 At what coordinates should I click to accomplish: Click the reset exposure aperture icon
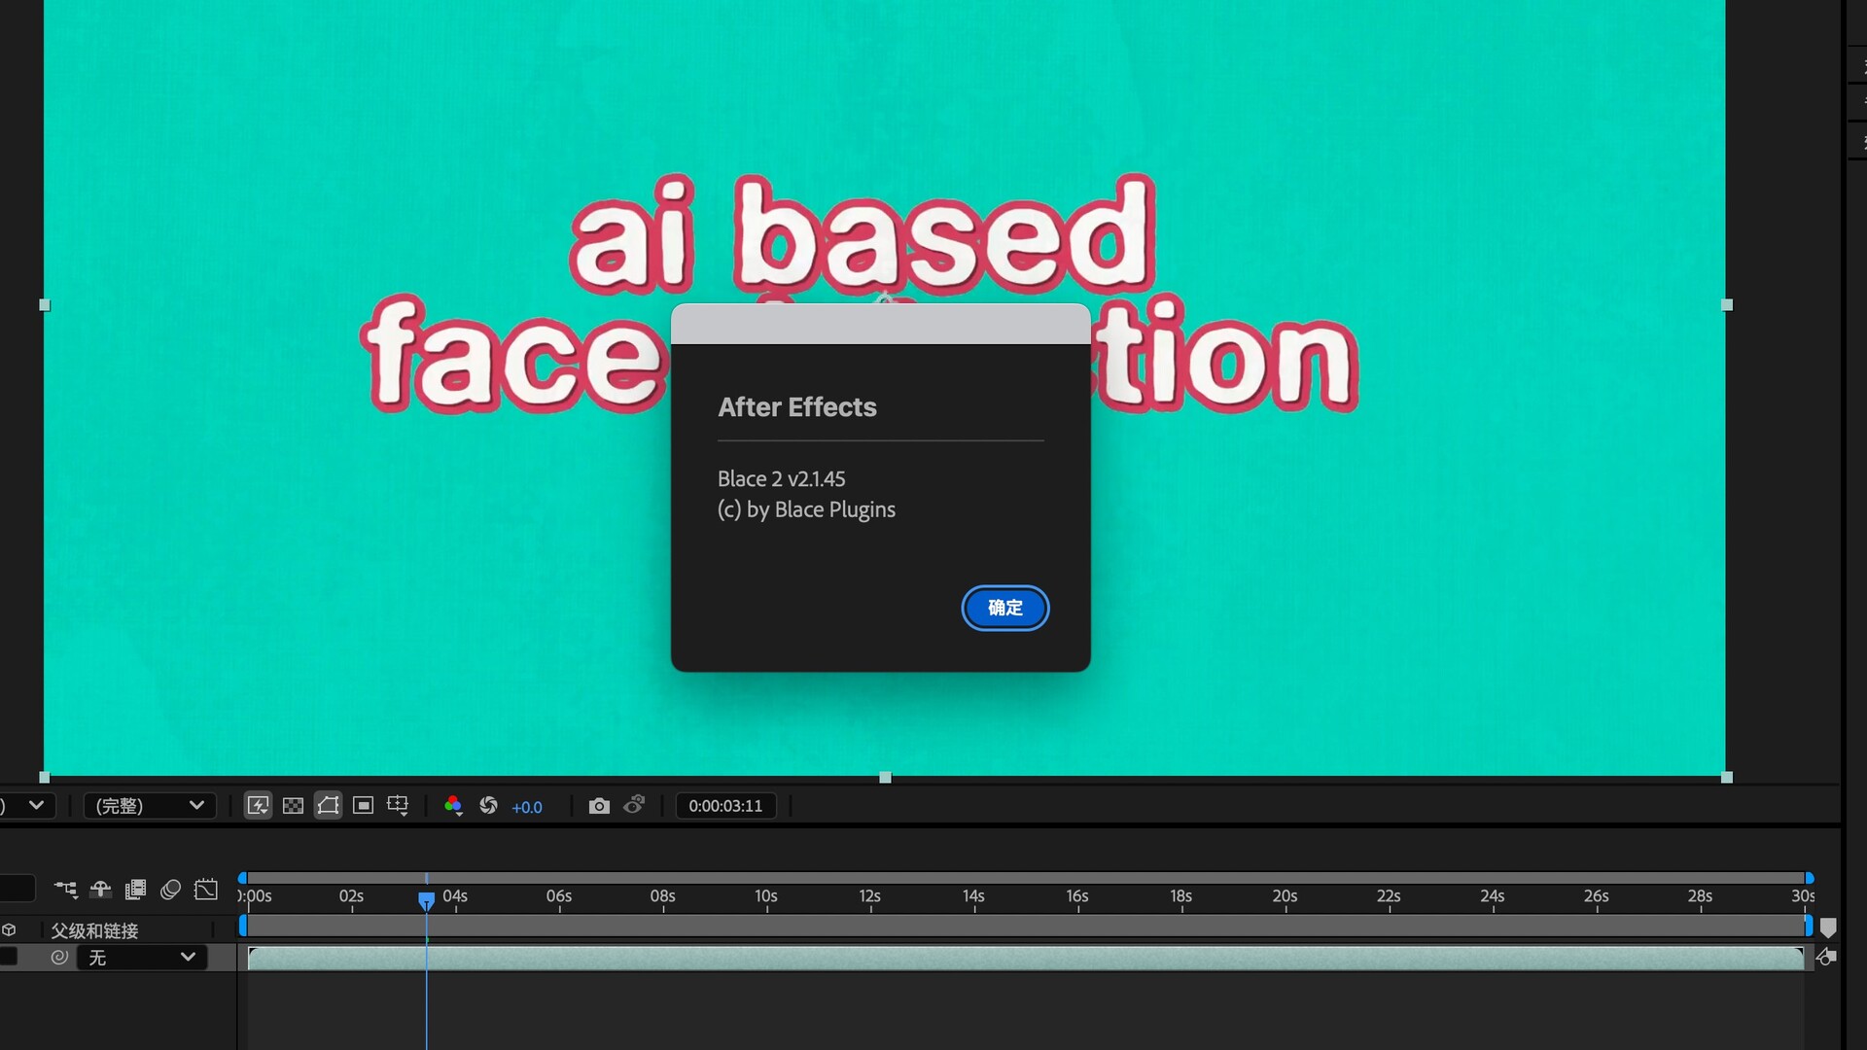tap(488, 805)
